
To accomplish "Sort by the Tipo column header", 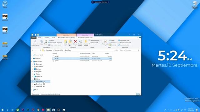I will tap(93, 54).
